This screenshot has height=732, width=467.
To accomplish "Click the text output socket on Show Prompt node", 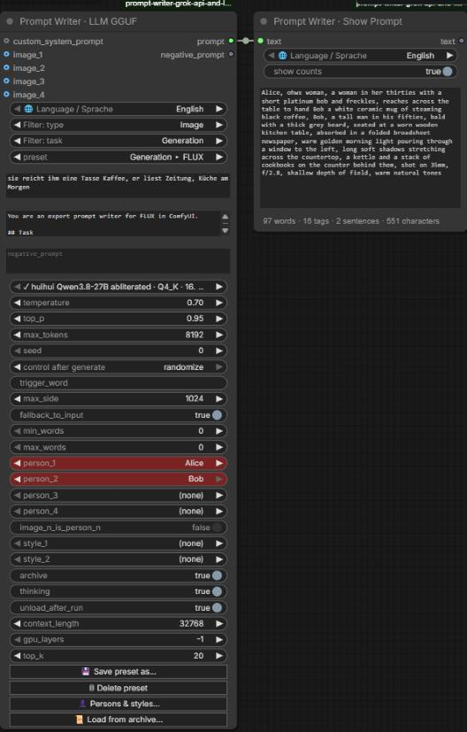I will (462, 41).
